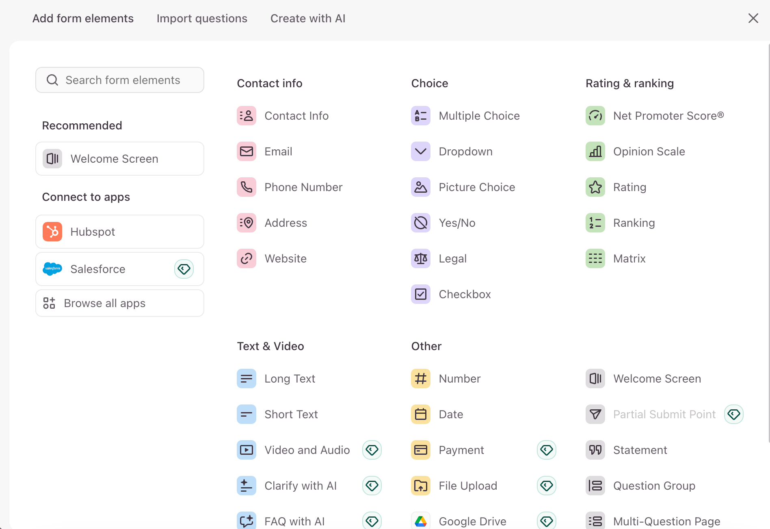Click the Phone Number icon
The height and width of the screenshot is (529, 770).
tap(246, 187)
